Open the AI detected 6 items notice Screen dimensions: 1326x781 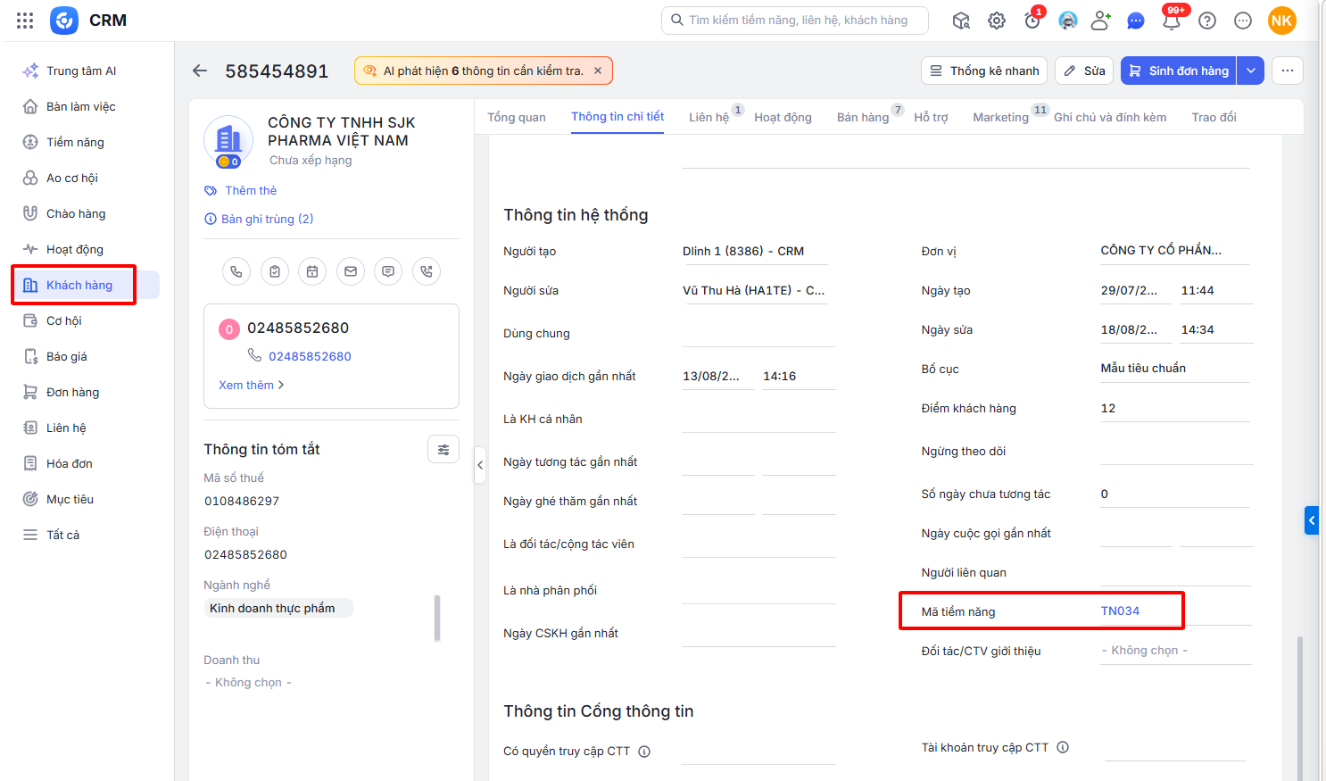[484, 71]
